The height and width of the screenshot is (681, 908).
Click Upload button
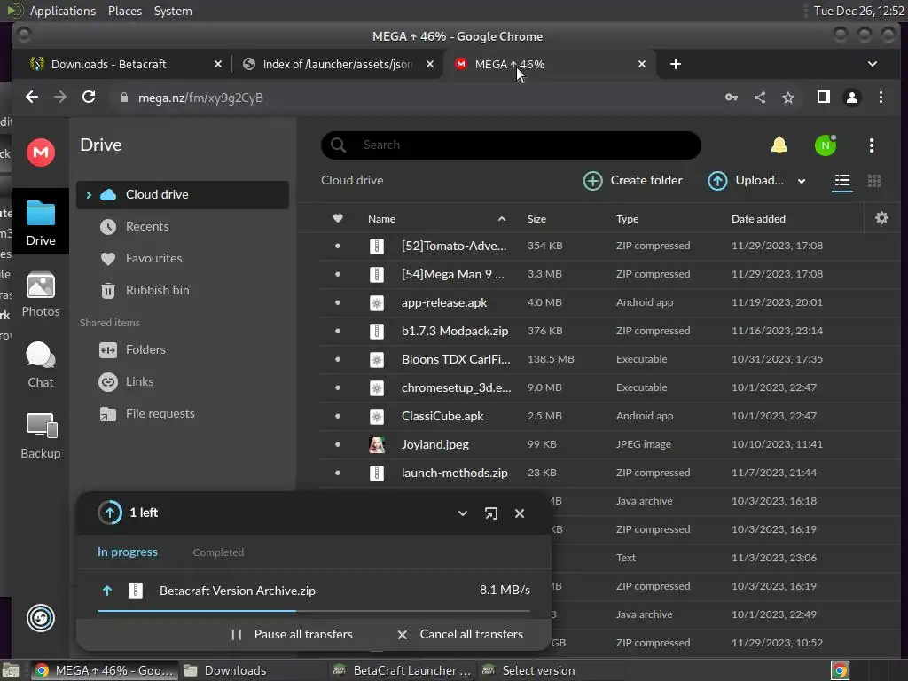point(746,181)
